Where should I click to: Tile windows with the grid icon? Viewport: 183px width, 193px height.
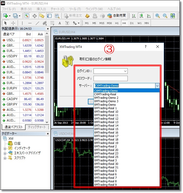point(173,16)
